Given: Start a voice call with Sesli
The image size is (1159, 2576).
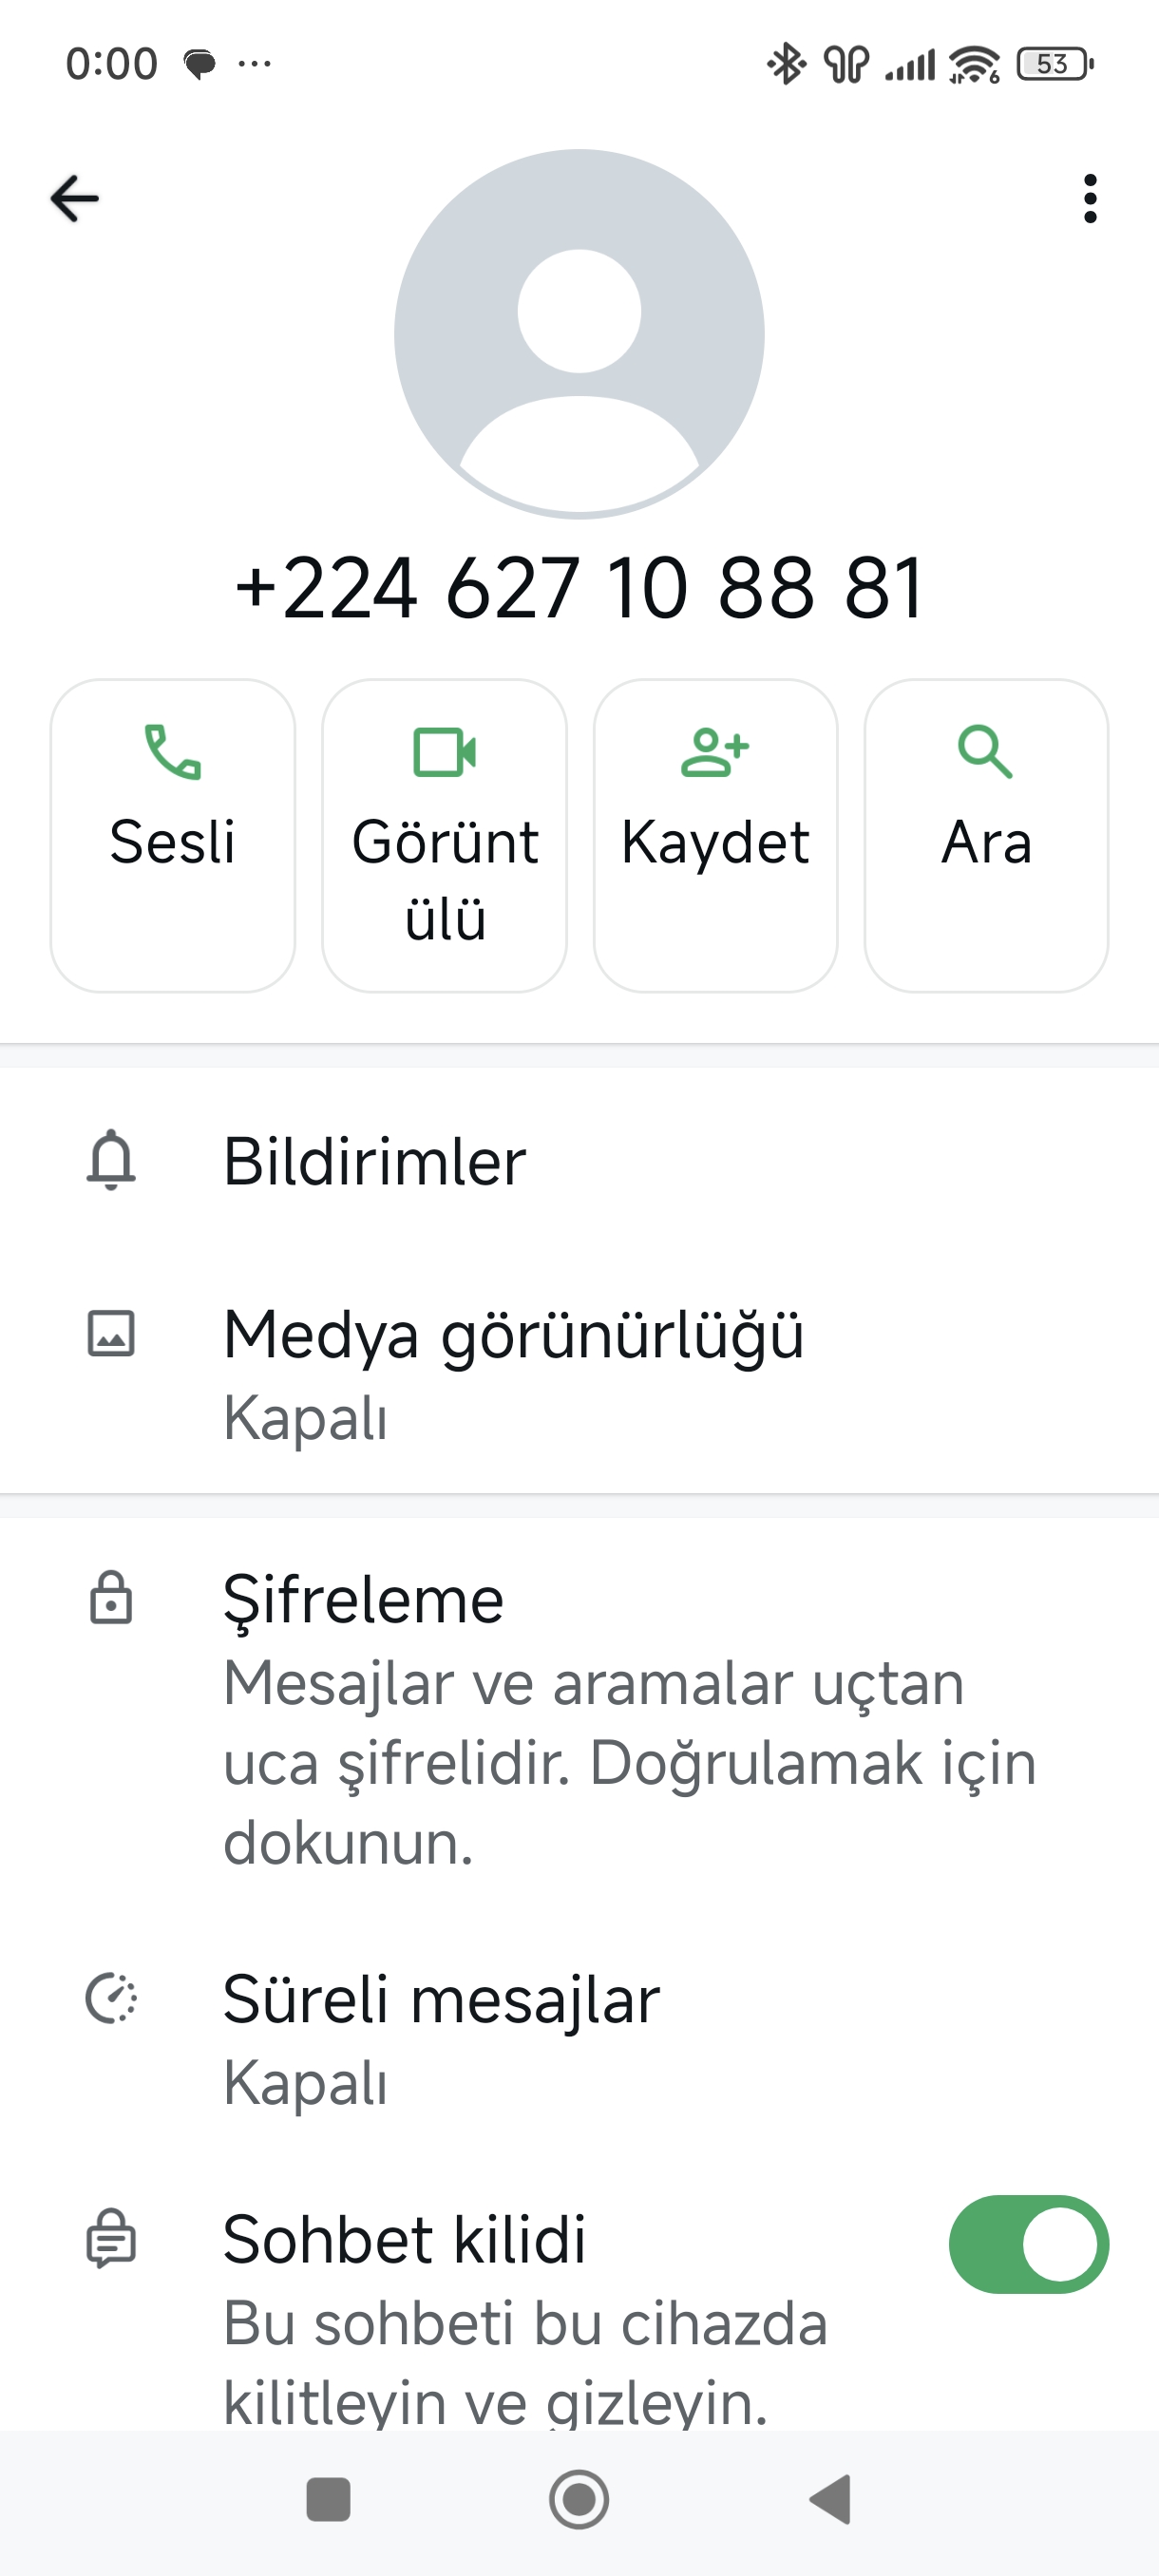Looking at the screenshot, I should point(173,835).
